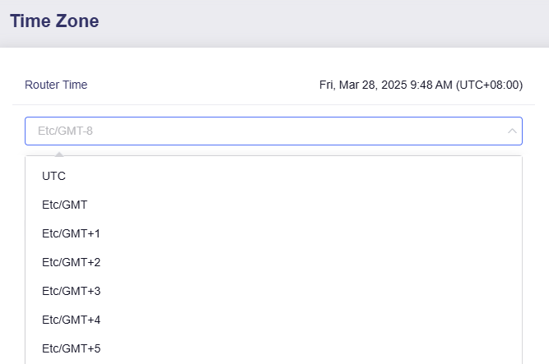The image size is (549, 364).
Task: Select the UTC time zone option
Action: [54, 176]
